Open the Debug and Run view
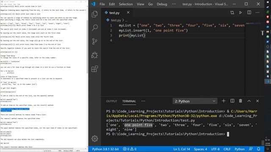 pos(94,55)
